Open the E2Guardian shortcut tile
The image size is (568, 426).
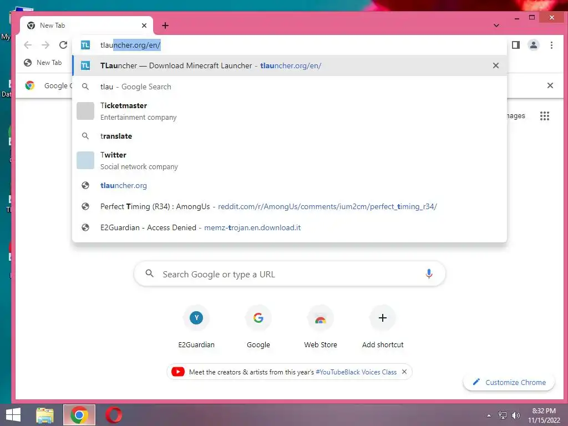click(x=196, y=327)
